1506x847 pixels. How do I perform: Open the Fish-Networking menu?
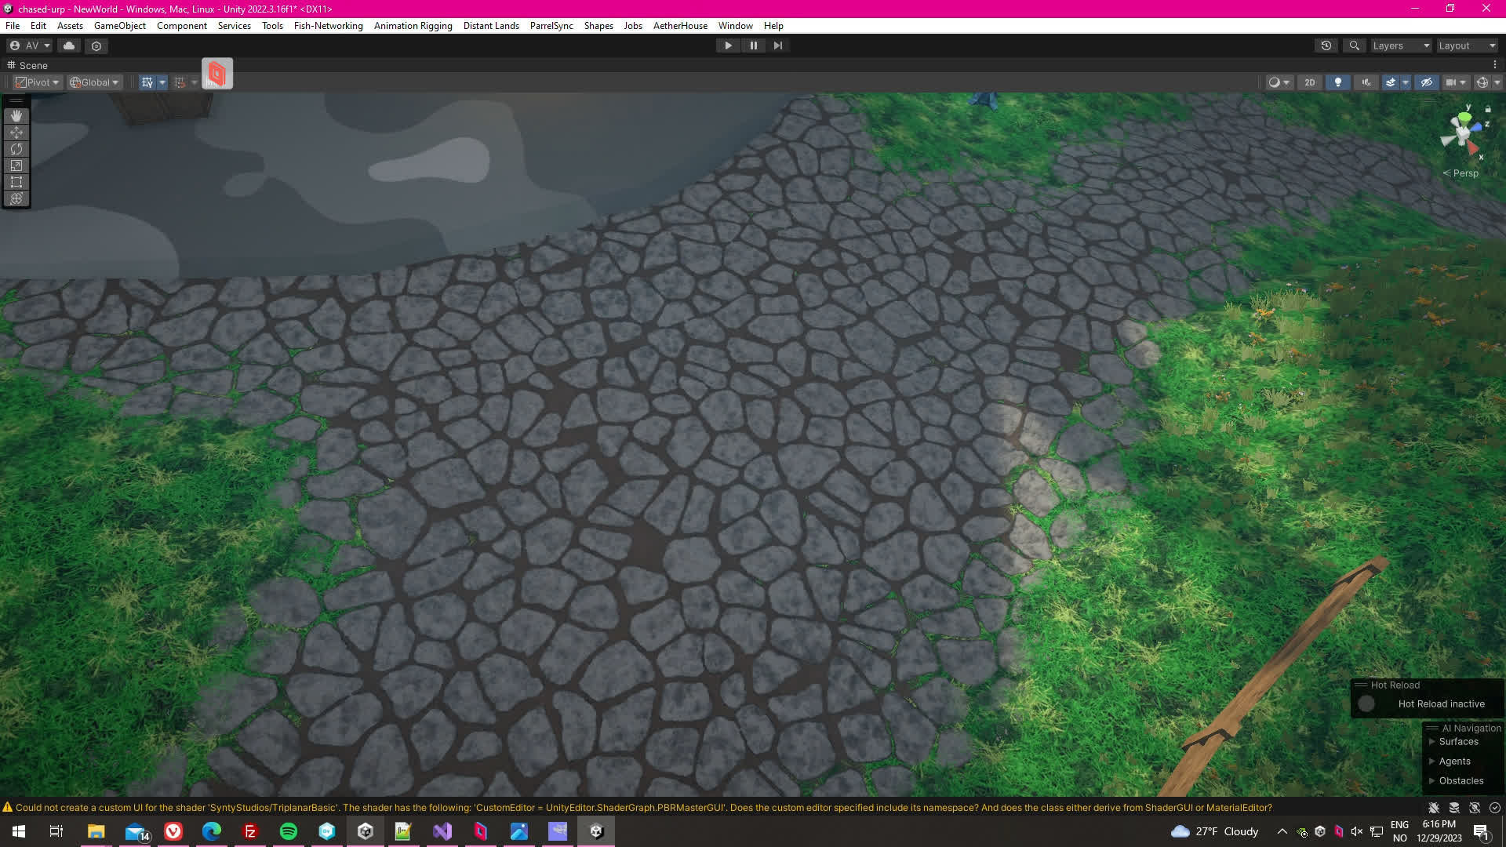328,26
